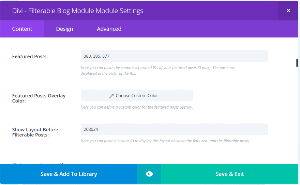Image resolution: width=300 pixels, height=185 pixels.
Task: Focus the Show Layout Before input
Action: [x=174, y=129]
